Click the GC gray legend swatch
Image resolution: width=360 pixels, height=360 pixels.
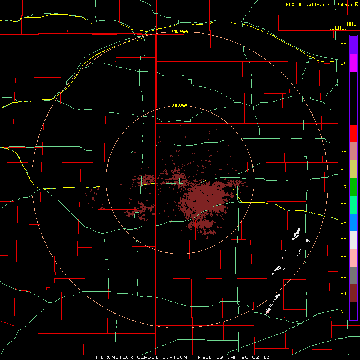pyautogui.click(x=353, y=276)
